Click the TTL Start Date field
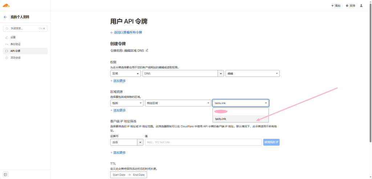The image size is (372, 179). click(119, 175)
